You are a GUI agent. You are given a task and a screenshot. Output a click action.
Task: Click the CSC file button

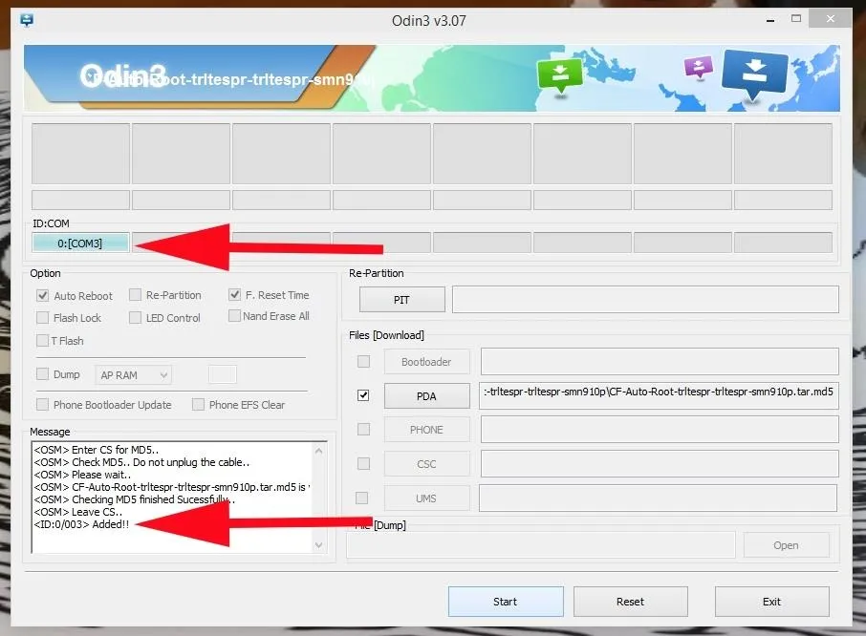(x=427, y=464)
